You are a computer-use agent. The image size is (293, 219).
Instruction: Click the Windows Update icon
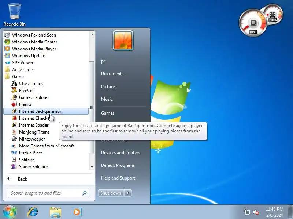(7, 55)
